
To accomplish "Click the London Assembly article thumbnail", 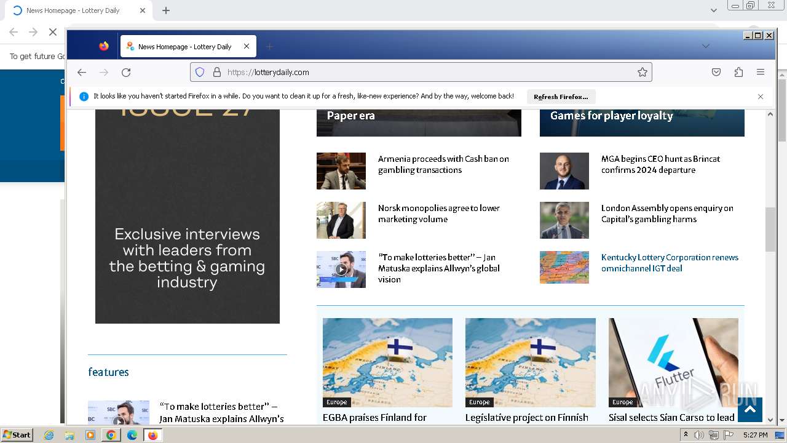I will 564,220.
